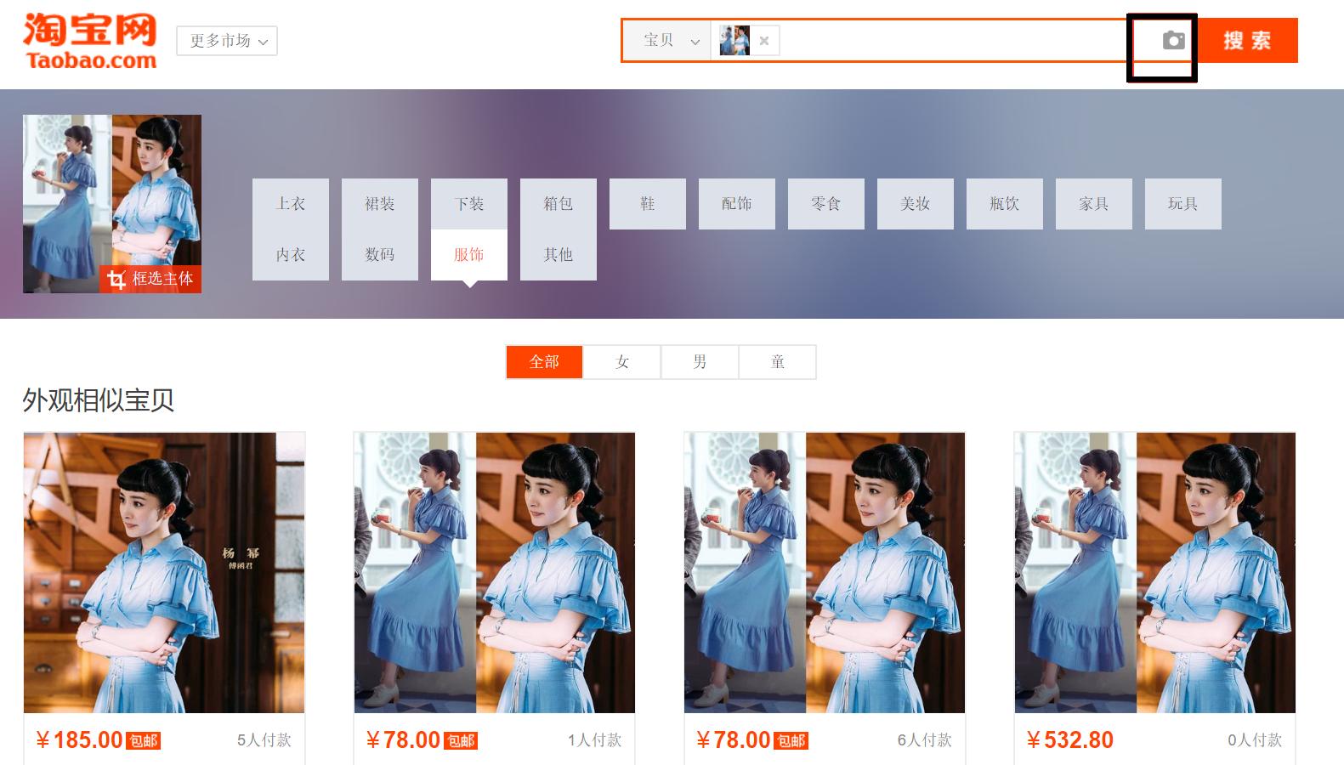
Task: Click the 0人付款 text
Action: click(1255, 740)
